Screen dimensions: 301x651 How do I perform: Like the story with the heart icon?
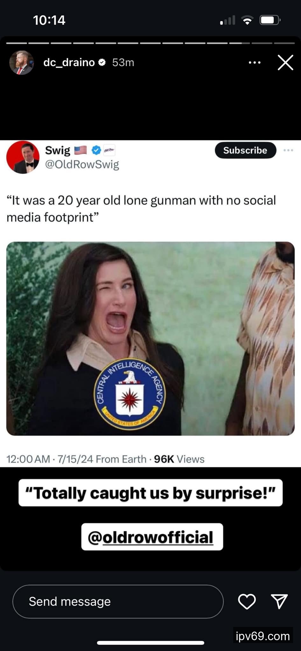pyautogui.click(x=247, y=601)
